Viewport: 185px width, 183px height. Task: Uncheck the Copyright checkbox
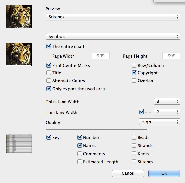134,73
